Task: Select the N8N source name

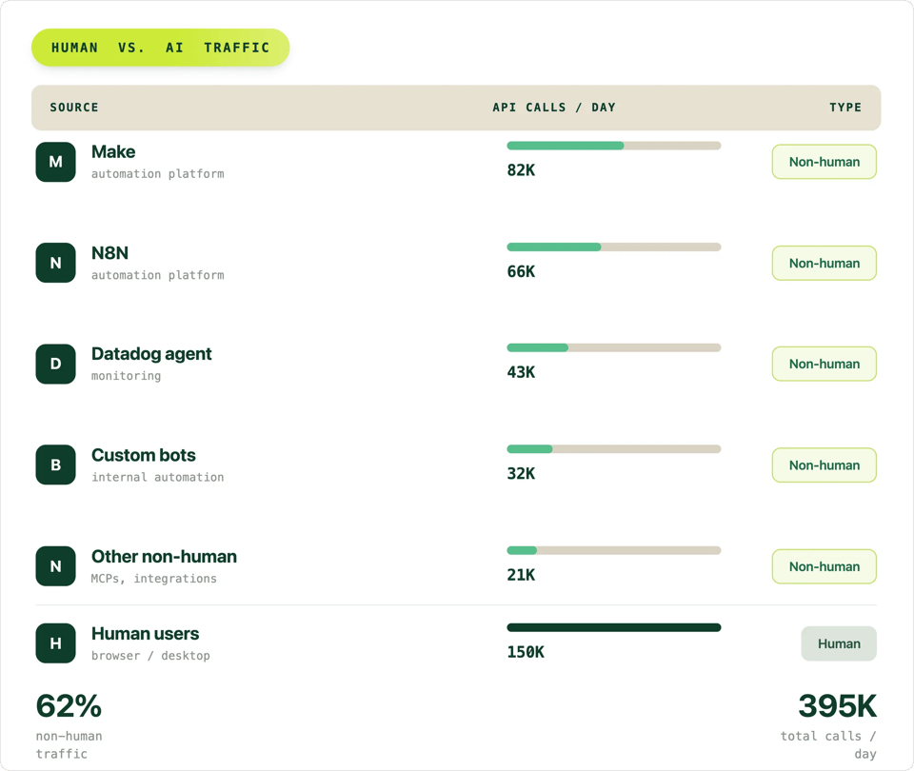Action: coord(109,253)
